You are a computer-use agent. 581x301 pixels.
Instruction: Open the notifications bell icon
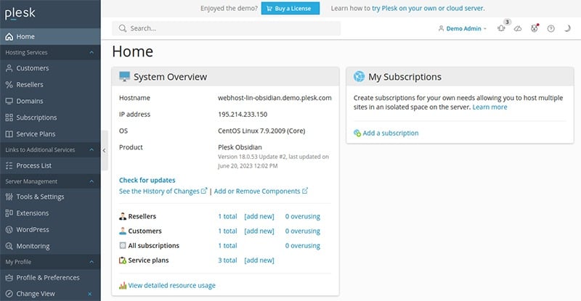501,28
